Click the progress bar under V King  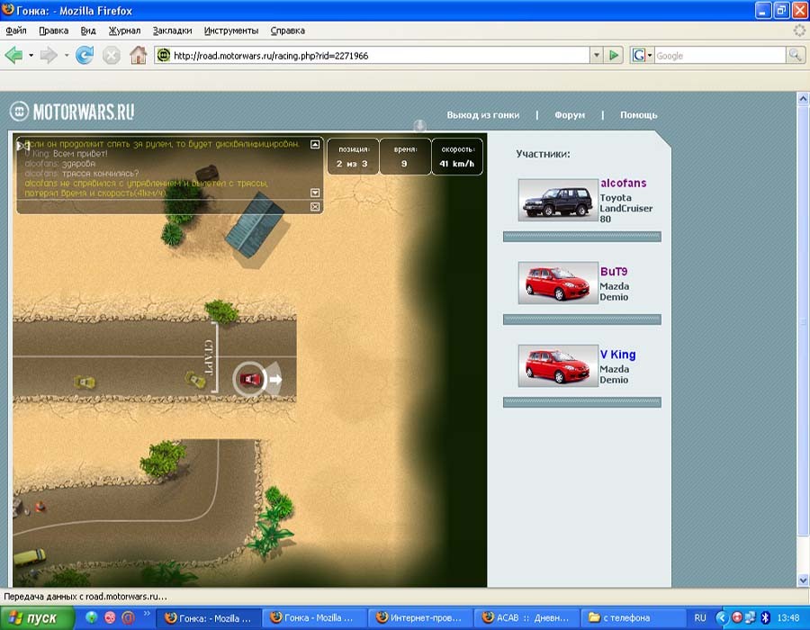pos(582,402)
